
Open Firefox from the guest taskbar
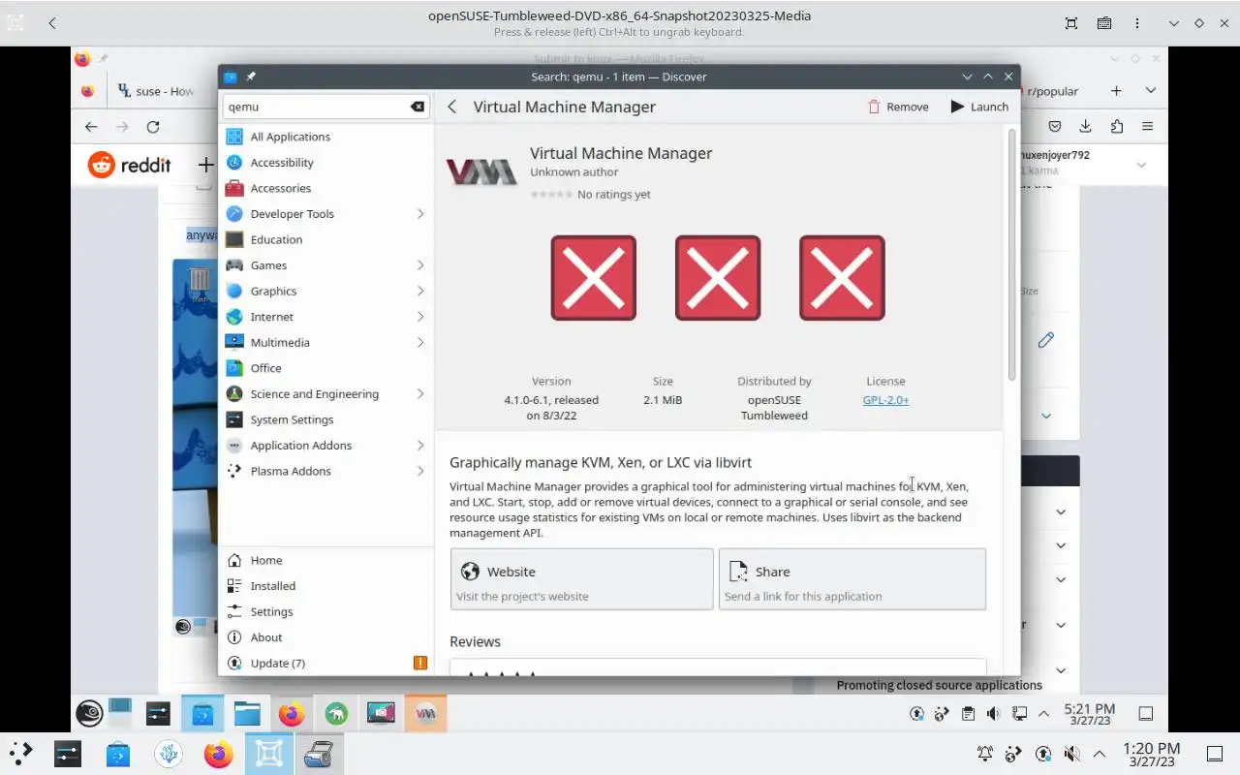click(291, 715)
